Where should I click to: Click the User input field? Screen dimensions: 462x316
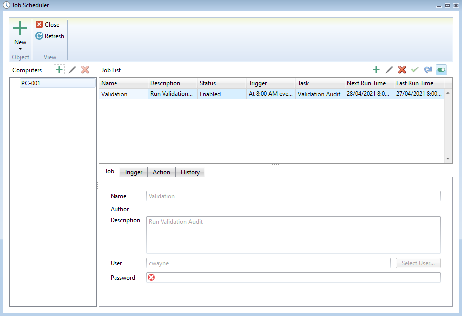pyautogui.click(x=268, y=263)
